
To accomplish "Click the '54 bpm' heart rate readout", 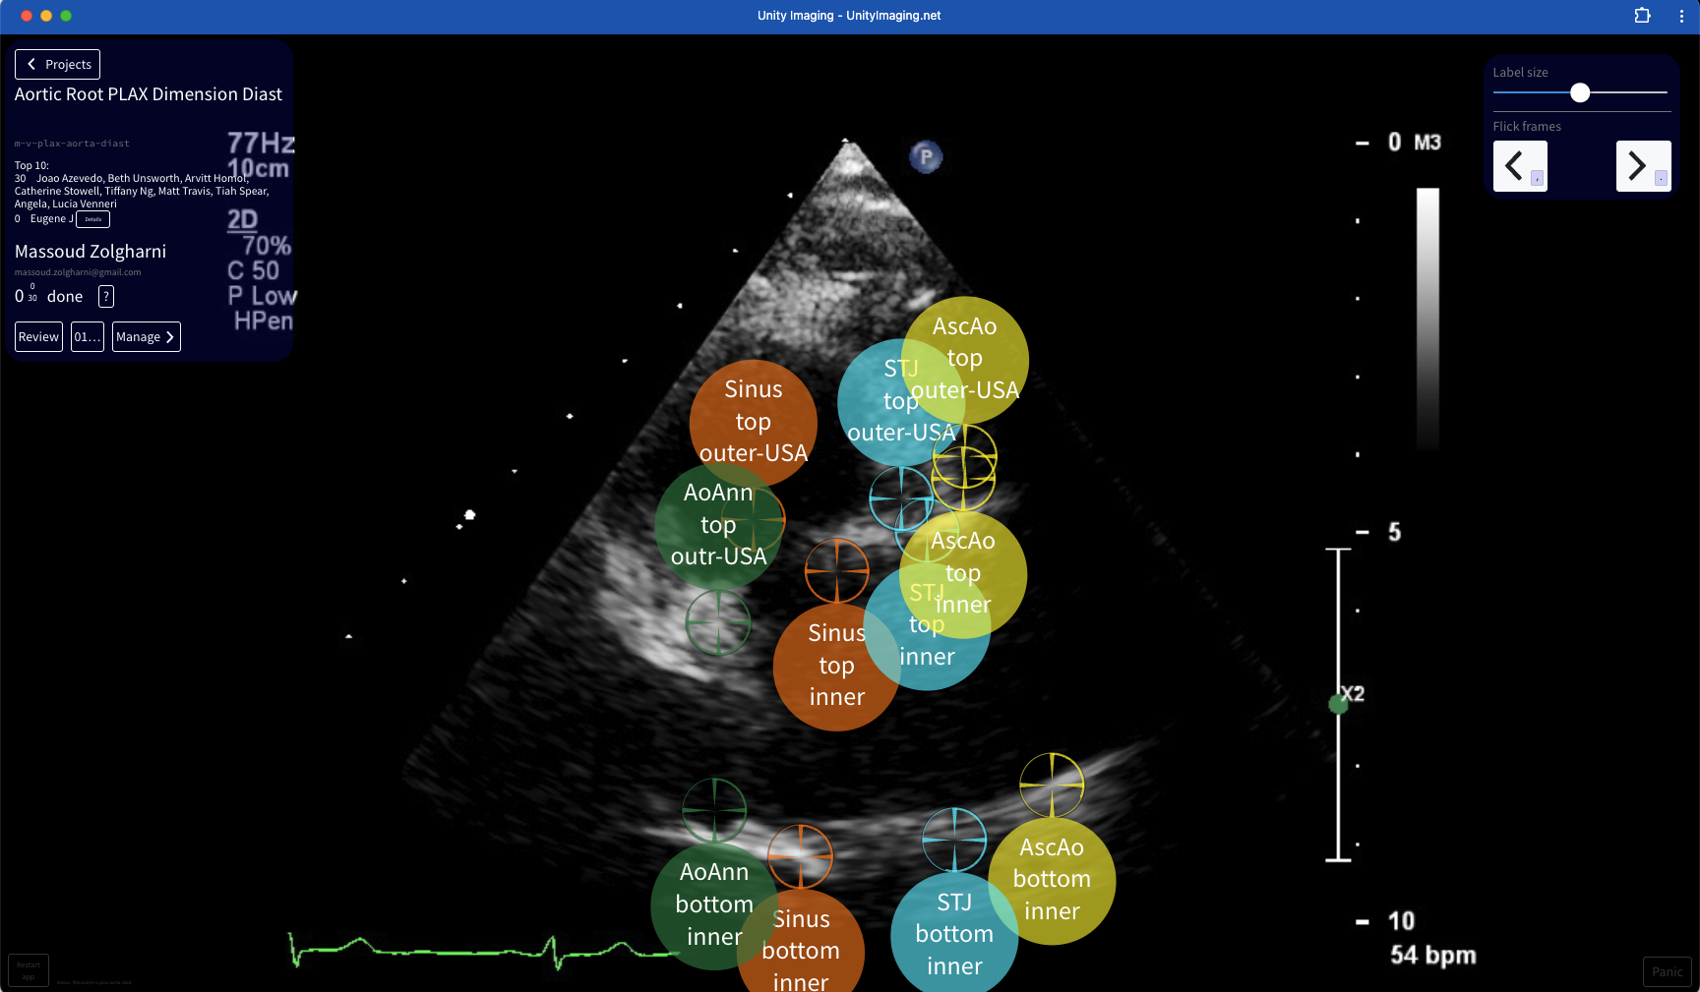I will [x=1433, y=956].
